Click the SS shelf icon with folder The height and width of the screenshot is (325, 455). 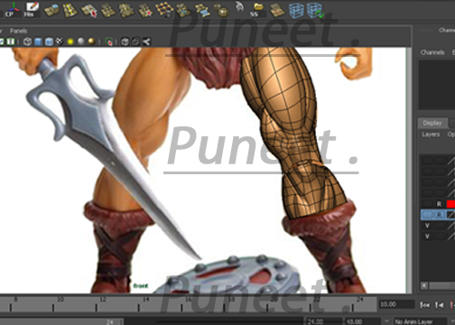(256, 9)
